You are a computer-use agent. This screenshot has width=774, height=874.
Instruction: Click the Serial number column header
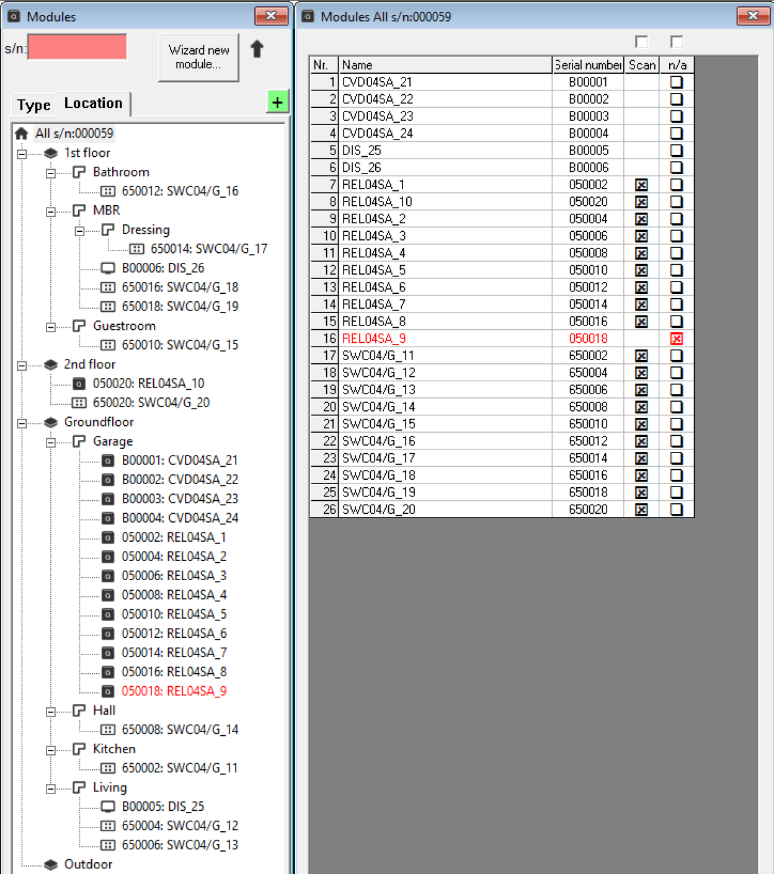(x=588, y=65)
